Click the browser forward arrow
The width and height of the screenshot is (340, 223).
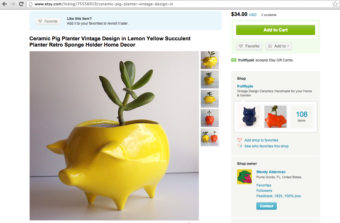click(13, 4)
